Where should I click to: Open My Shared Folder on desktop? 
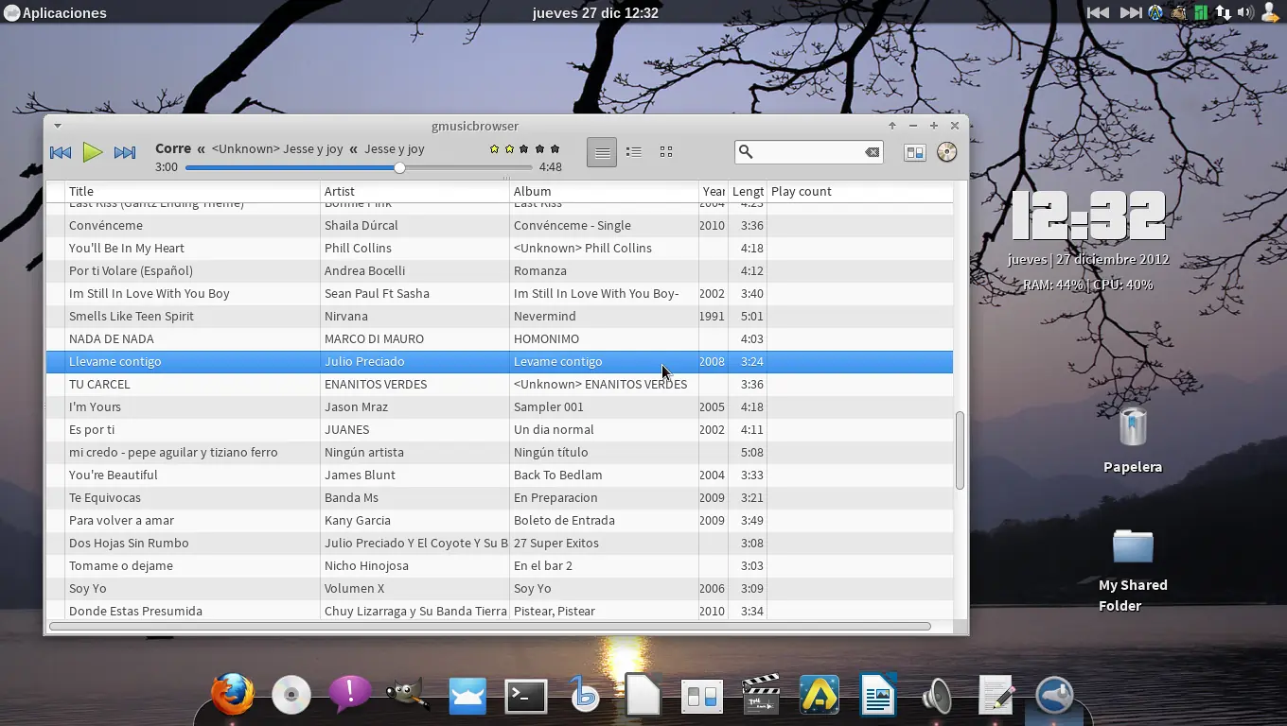pyautogui.click(x=1133, y=570)
